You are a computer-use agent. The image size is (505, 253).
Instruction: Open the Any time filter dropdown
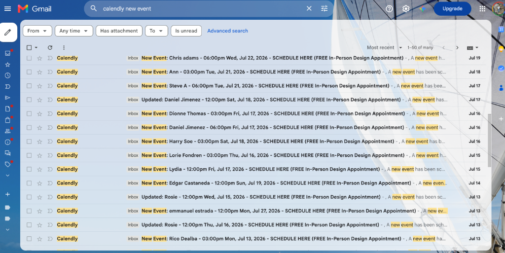point(74,31)
